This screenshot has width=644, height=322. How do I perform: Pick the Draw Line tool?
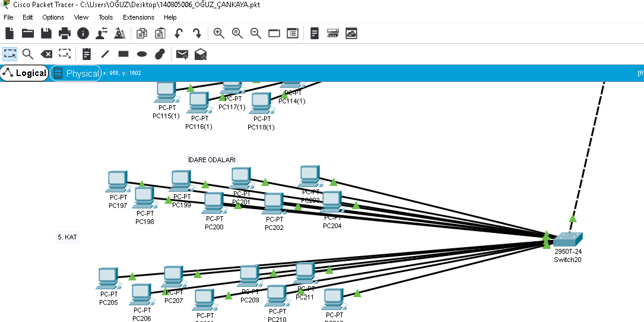click(105, 54)
